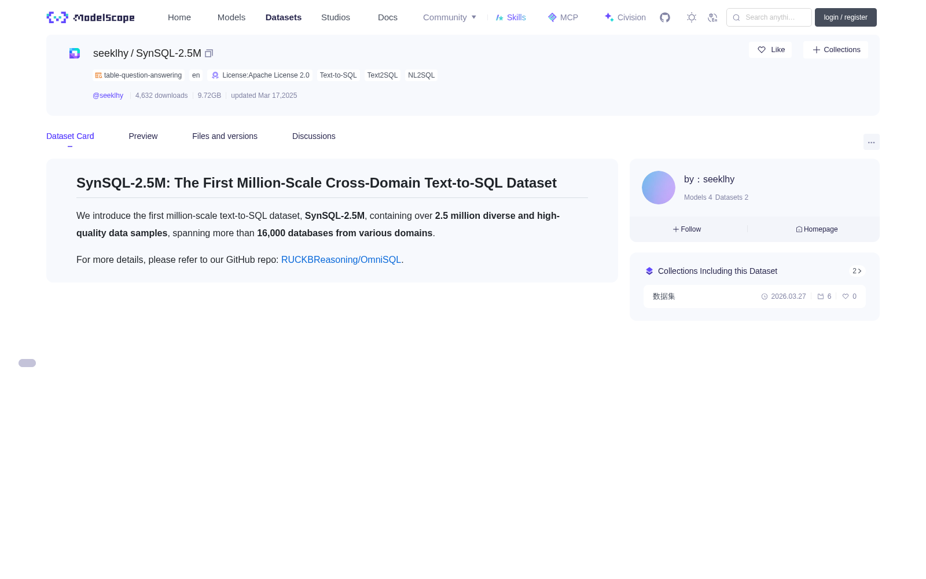Open the Datasets menu item
Viewport: 926px width, 579px height.
[x=284, y=17]
